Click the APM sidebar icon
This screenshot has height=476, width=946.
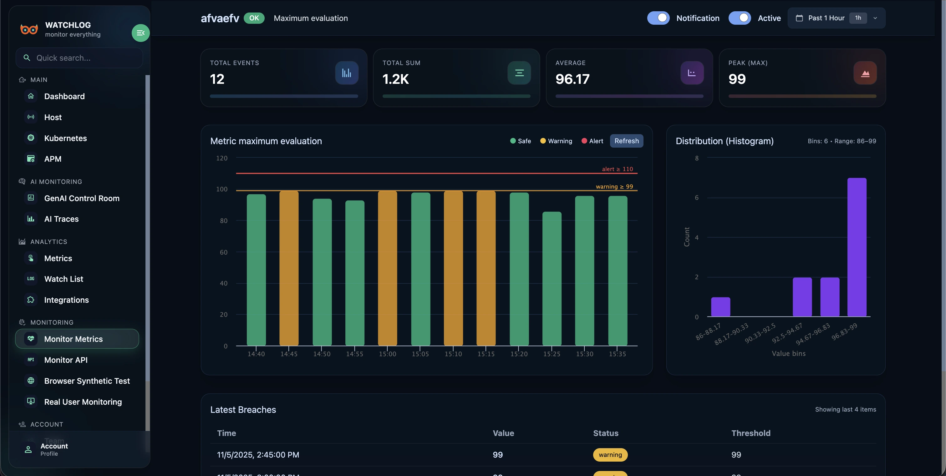point(31,159)
